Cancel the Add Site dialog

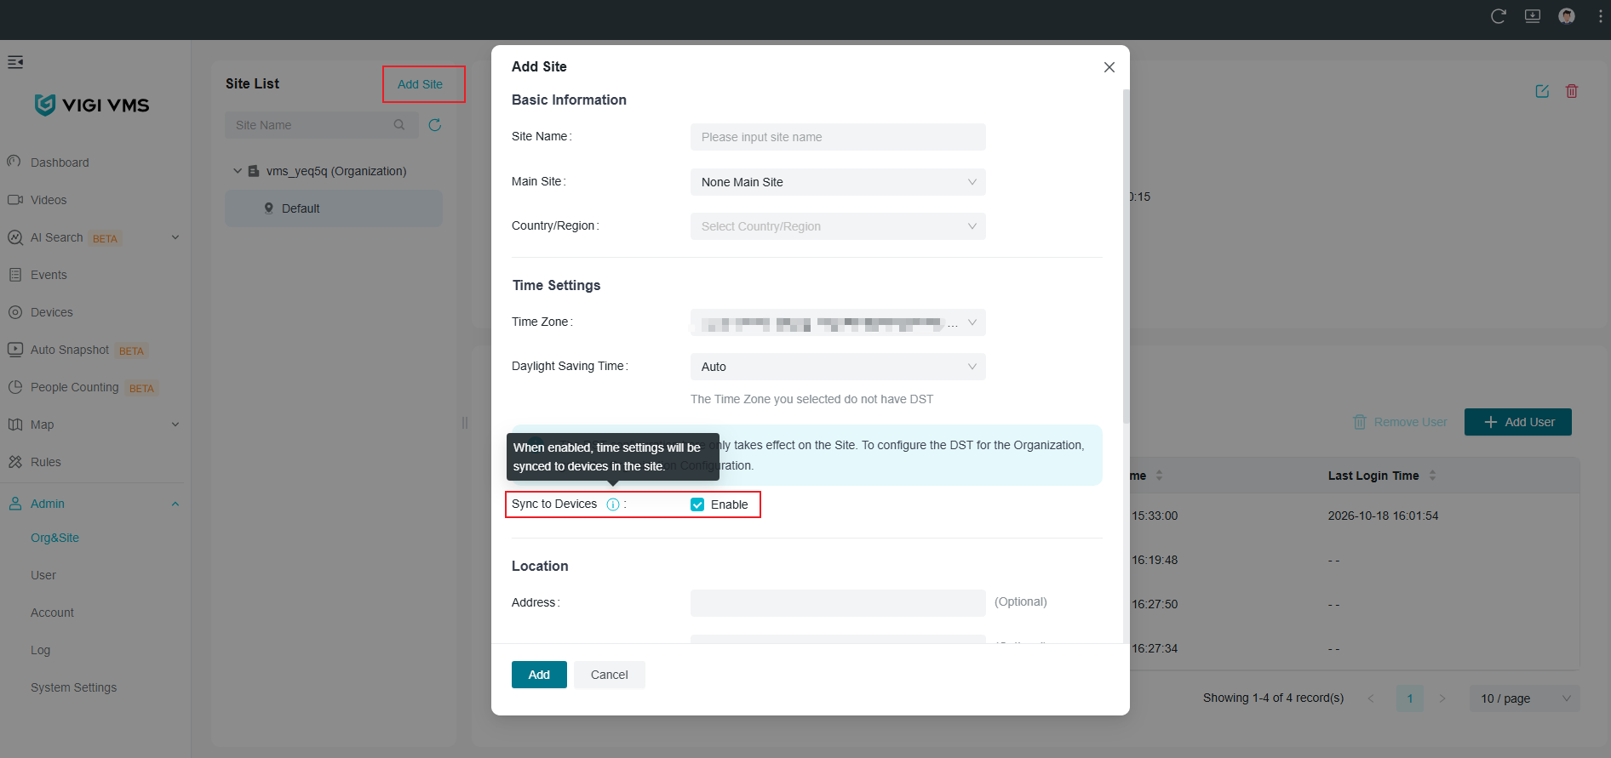click(610, 675)
